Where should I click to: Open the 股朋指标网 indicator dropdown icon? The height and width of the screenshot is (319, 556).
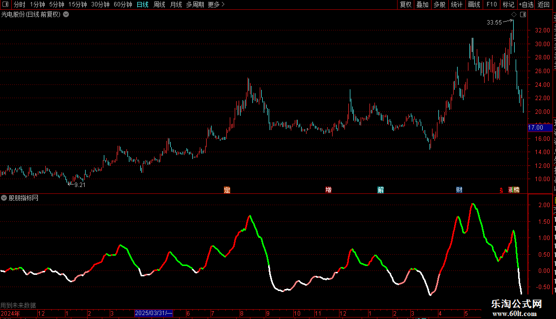pyautogui.click(x=4, y=198)
